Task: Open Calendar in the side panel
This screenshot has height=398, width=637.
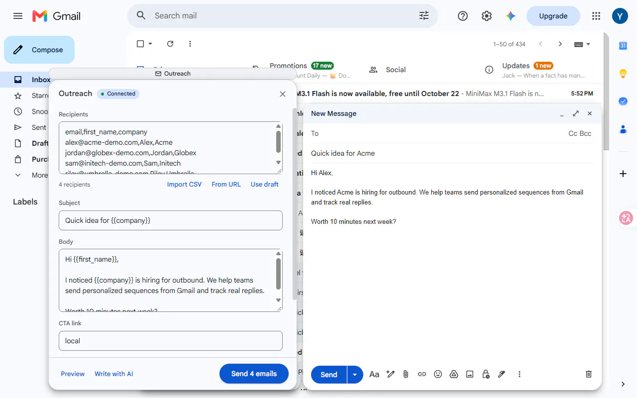Action: click(x=623, y=46)
